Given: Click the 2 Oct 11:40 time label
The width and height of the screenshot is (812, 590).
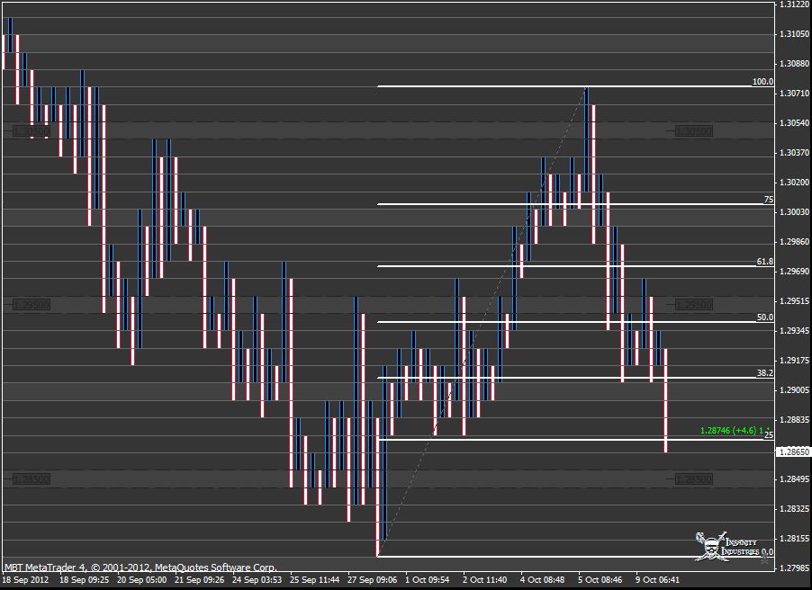Looking at the screenshot, I should click(x=484, y=579).
